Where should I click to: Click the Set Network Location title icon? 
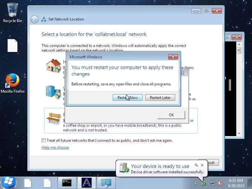44,19
